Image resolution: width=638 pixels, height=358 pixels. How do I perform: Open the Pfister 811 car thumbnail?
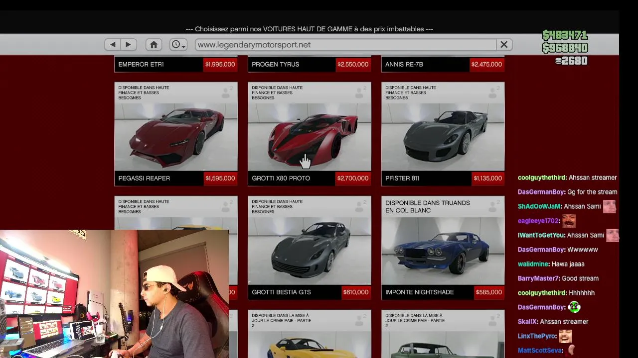443,137
